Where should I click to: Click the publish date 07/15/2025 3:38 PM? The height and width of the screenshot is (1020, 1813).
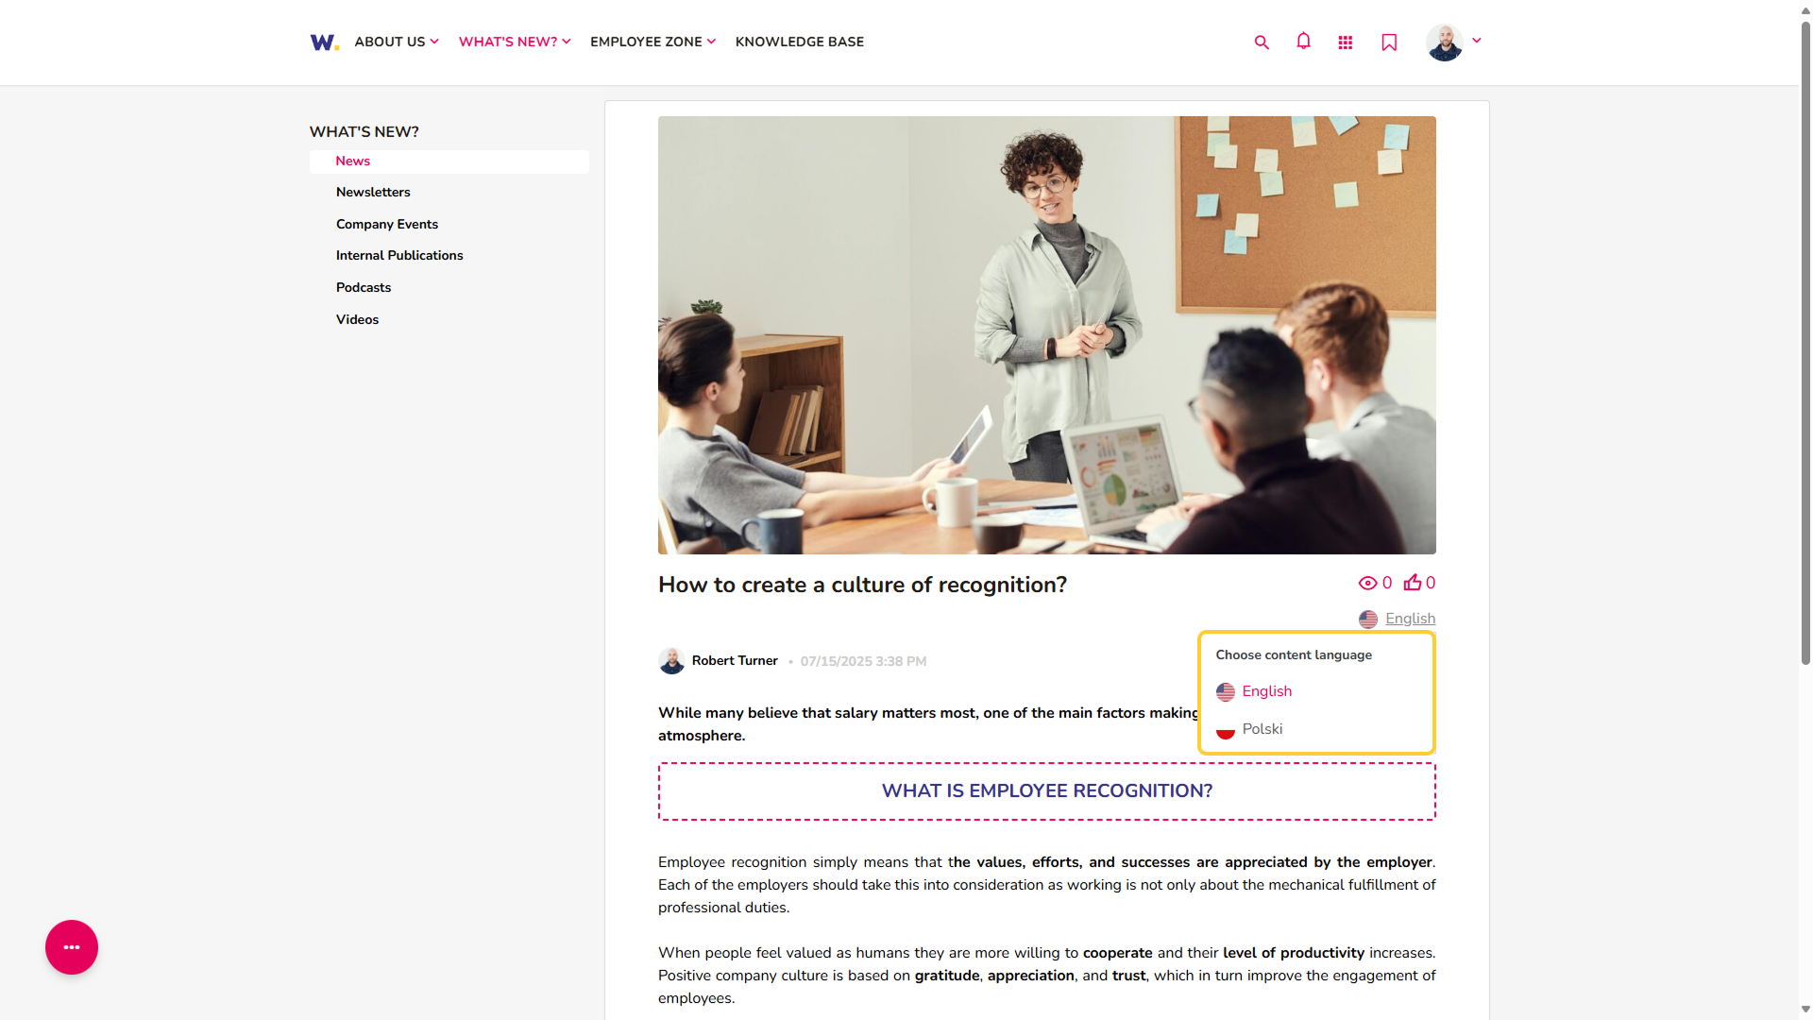863,662
